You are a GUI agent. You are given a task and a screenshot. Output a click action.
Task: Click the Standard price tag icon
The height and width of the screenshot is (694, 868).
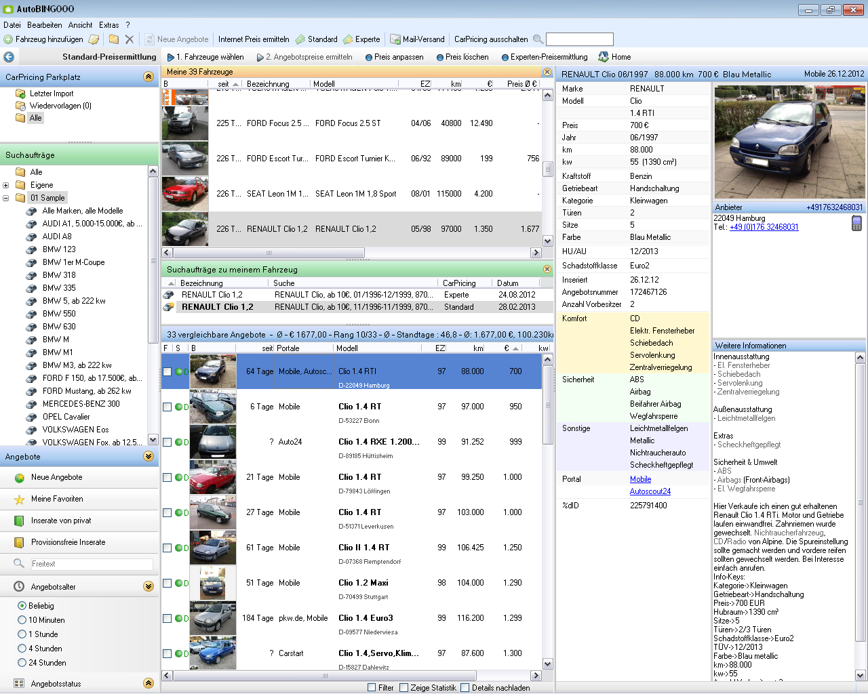(301, 39)
